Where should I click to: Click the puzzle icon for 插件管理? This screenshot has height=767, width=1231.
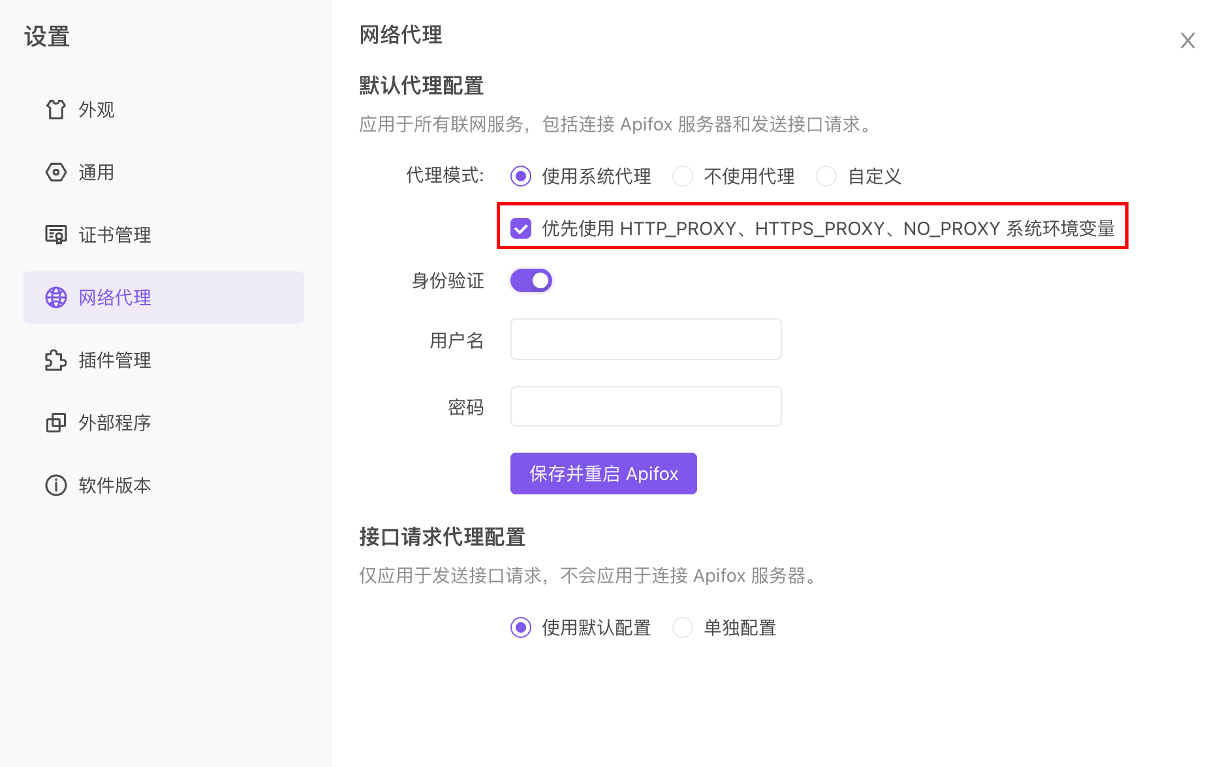56,360
